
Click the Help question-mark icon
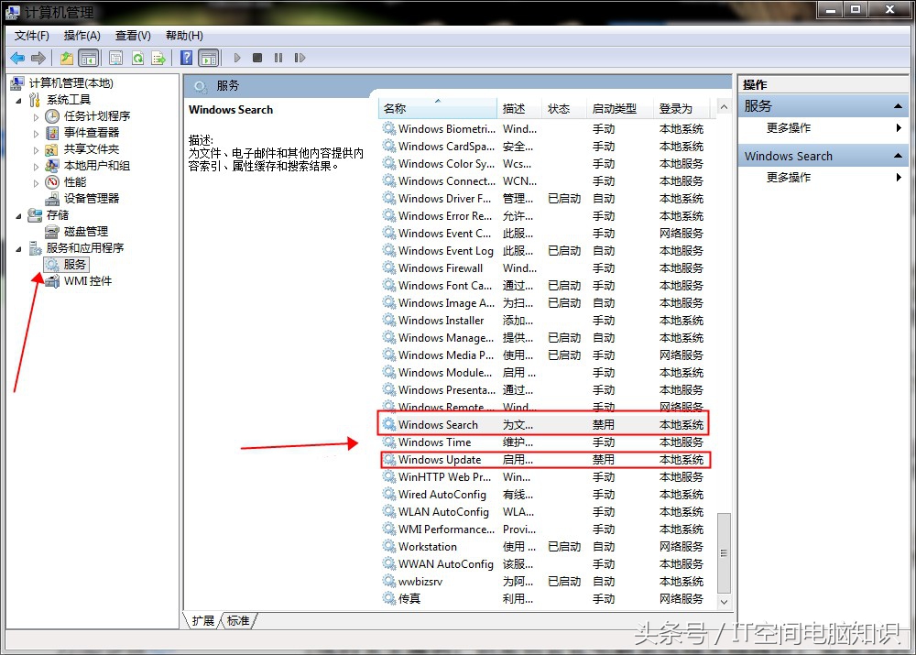[x=186, y=58]
